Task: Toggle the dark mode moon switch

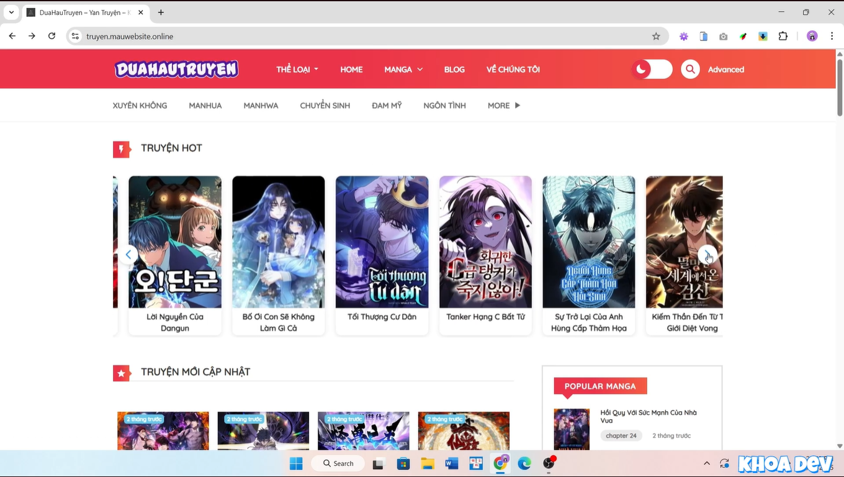Action: (652, 69)
